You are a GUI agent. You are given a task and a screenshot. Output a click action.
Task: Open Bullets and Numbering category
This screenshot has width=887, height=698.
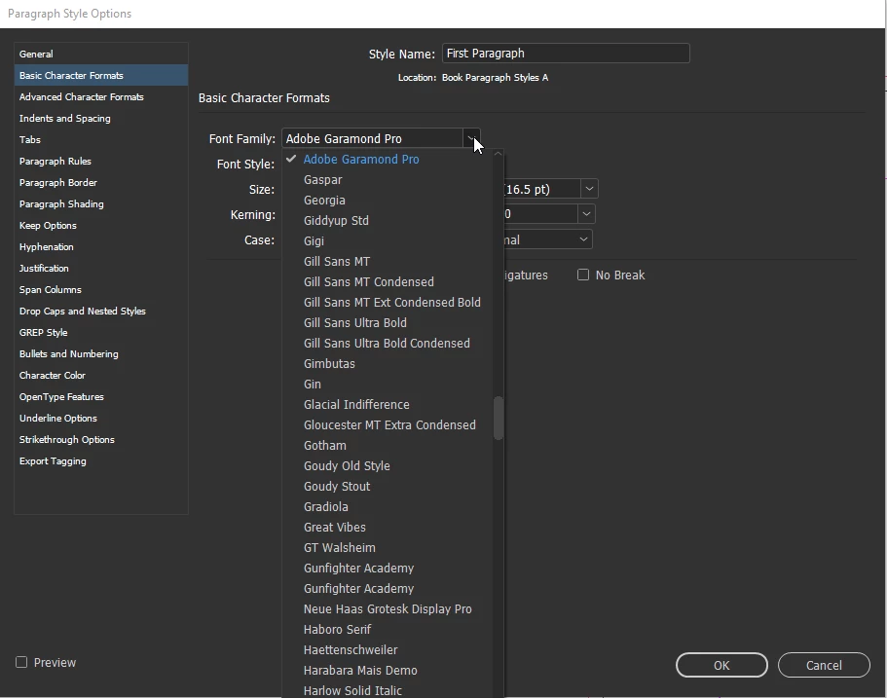coord(100,354)
